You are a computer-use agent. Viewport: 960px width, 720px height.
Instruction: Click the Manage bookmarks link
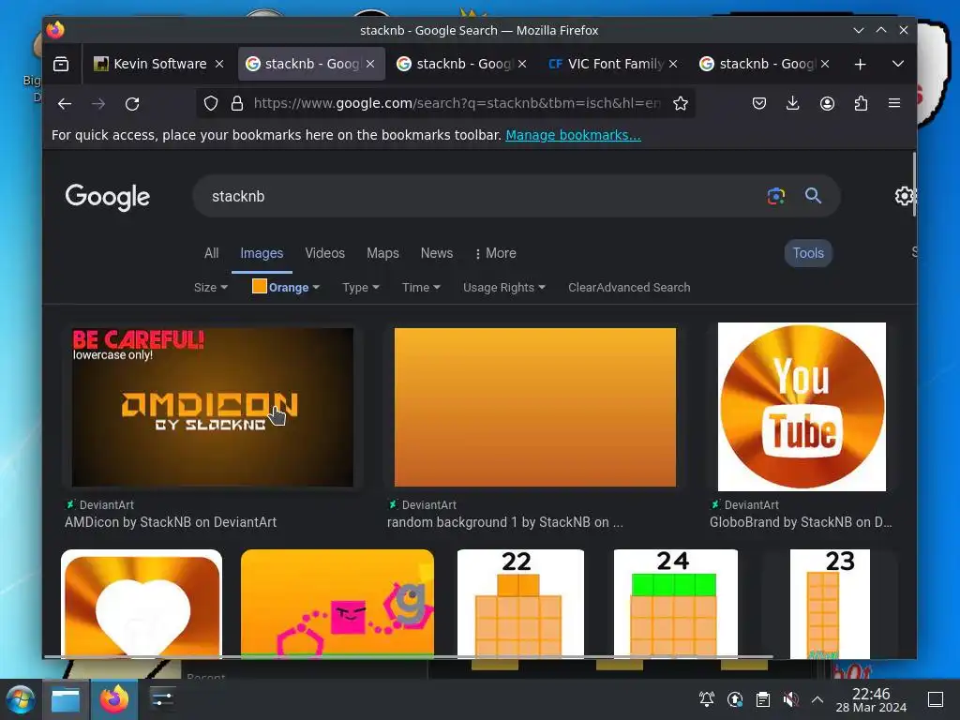pyautogui.click(x=573, y=135)
